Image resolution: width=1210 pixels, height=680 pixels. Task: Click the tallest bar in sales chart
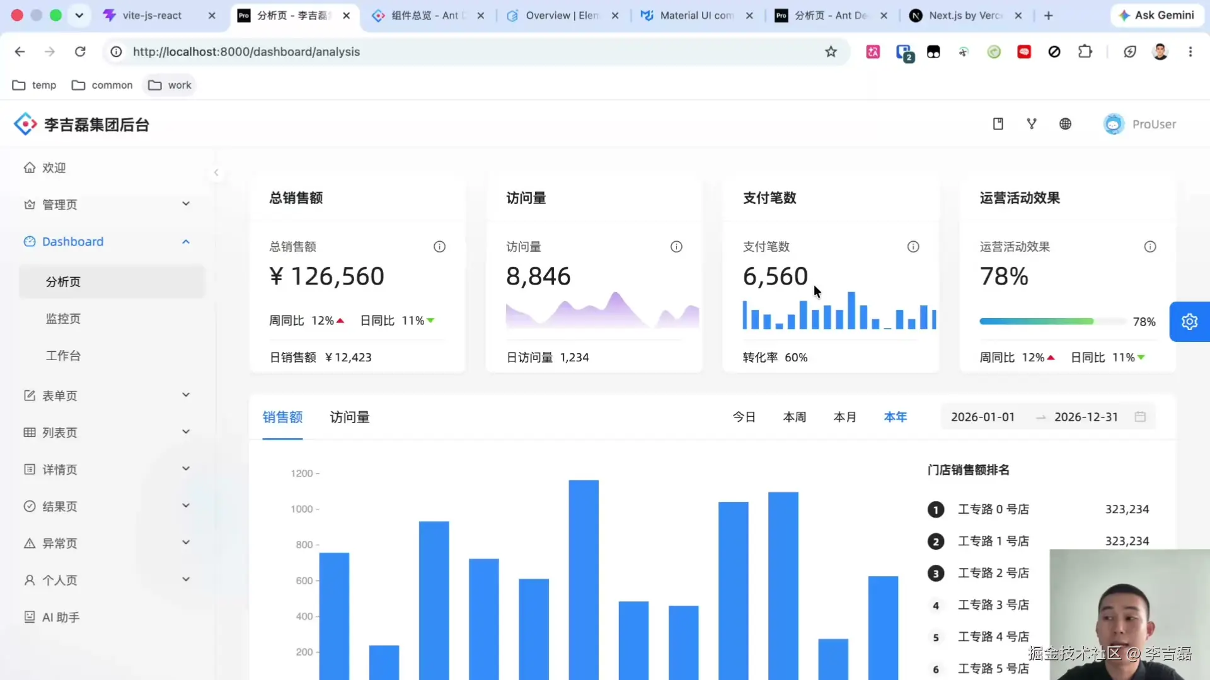[584, 579]
